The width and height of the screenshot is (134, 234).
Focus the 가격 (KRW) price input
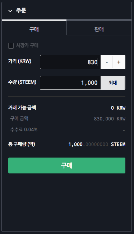pos(70,62)
